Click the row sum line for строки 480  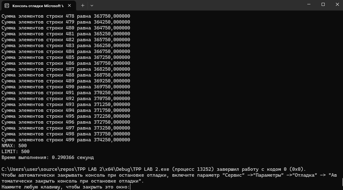66,28
